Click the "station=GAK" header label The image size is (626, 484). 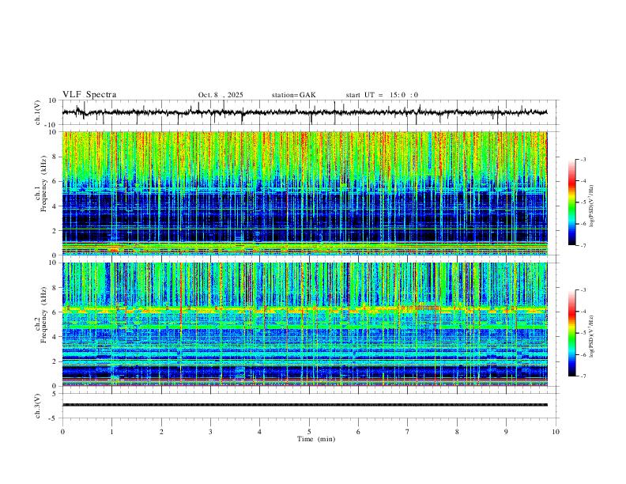293,95
